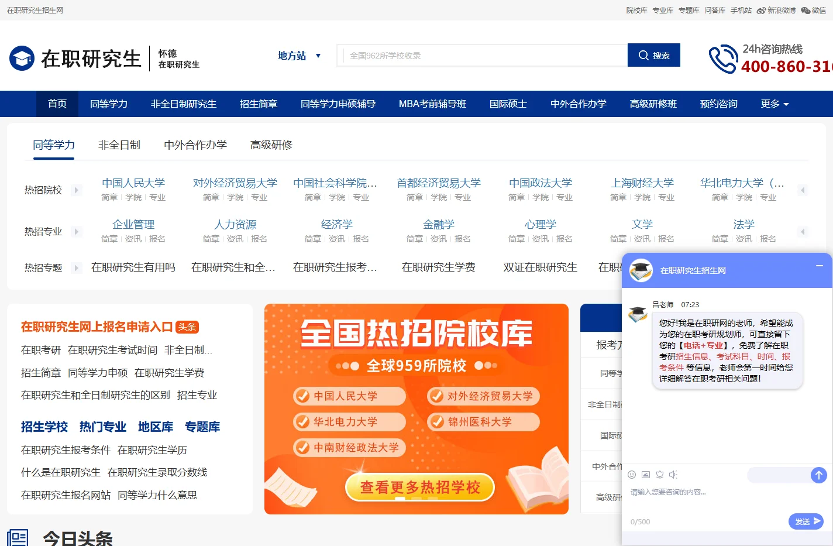The height and width of the screenshot is (546, 833).
Task: Open 中国人民大学 in hot schools row
Action: (x=133, y=183)
